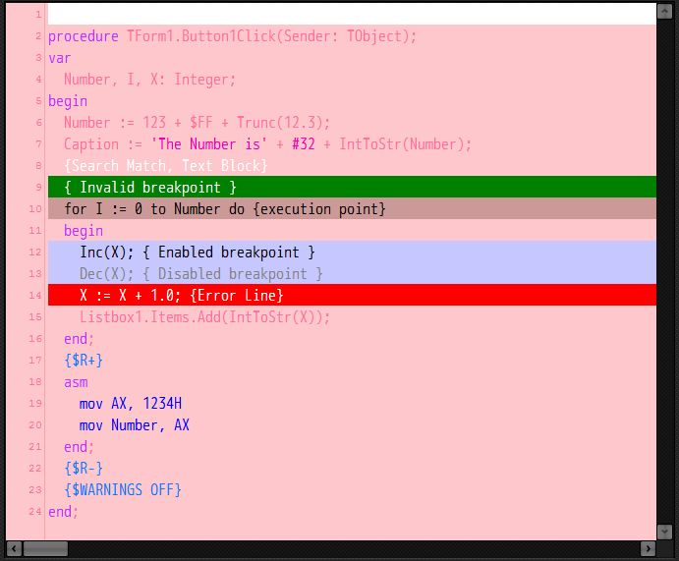Screen dimensions: 679x561
Task: Select the green '{ Invalid breakpoint }' line
Action: tap(352, 187)
